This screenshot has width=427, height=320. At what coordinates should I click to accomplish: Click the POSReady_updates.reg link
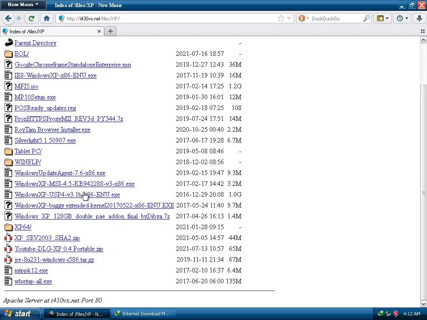(45, 108)
